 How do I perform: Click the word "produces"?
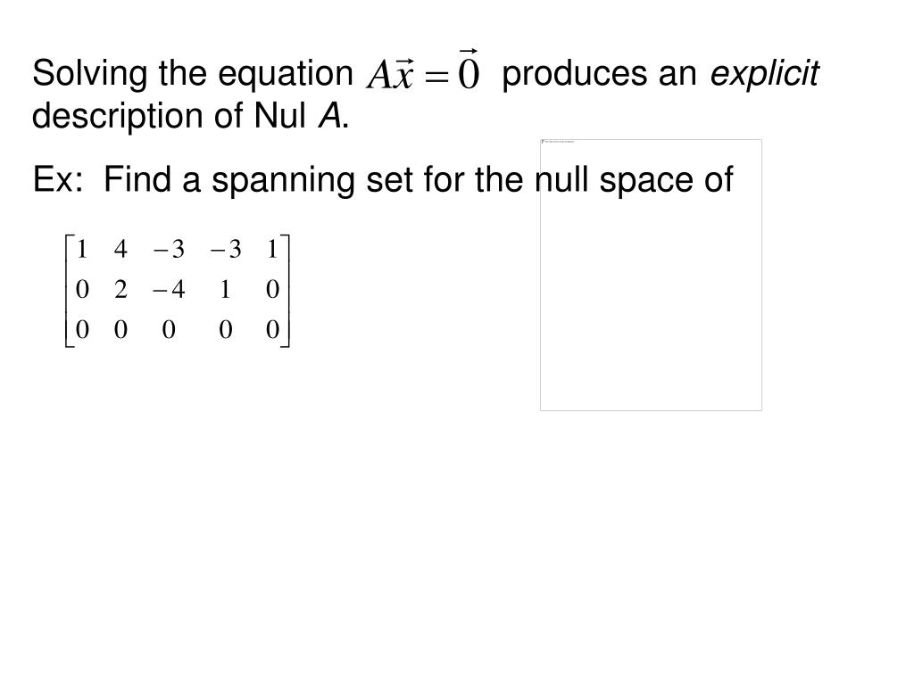pos(575,74)
